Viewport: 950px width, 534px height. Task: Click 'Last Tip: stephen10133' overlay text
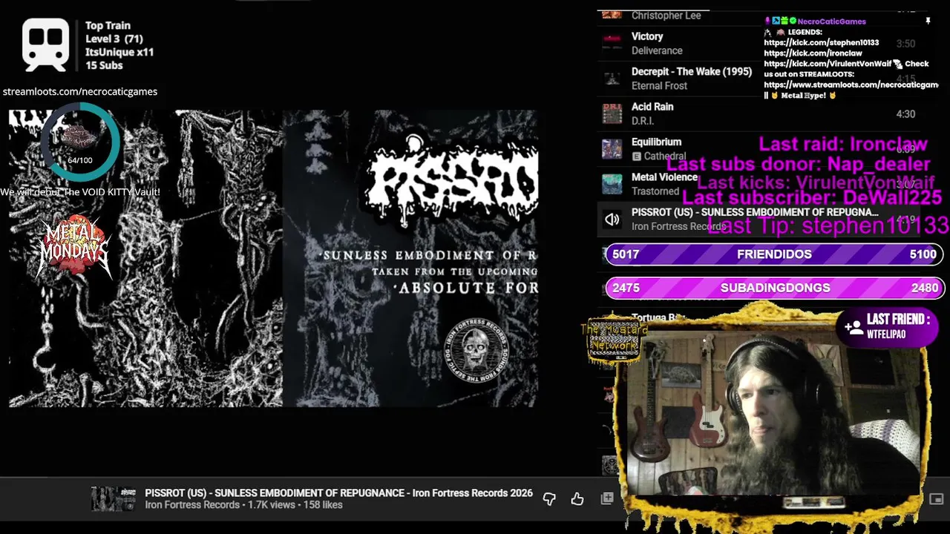point(828,225)
